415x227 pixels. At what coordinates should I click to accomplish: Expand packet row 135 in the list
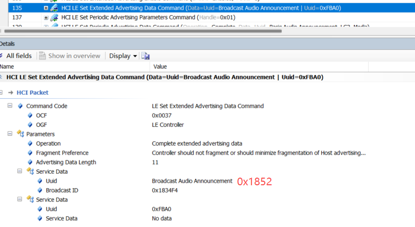(46, 8)
